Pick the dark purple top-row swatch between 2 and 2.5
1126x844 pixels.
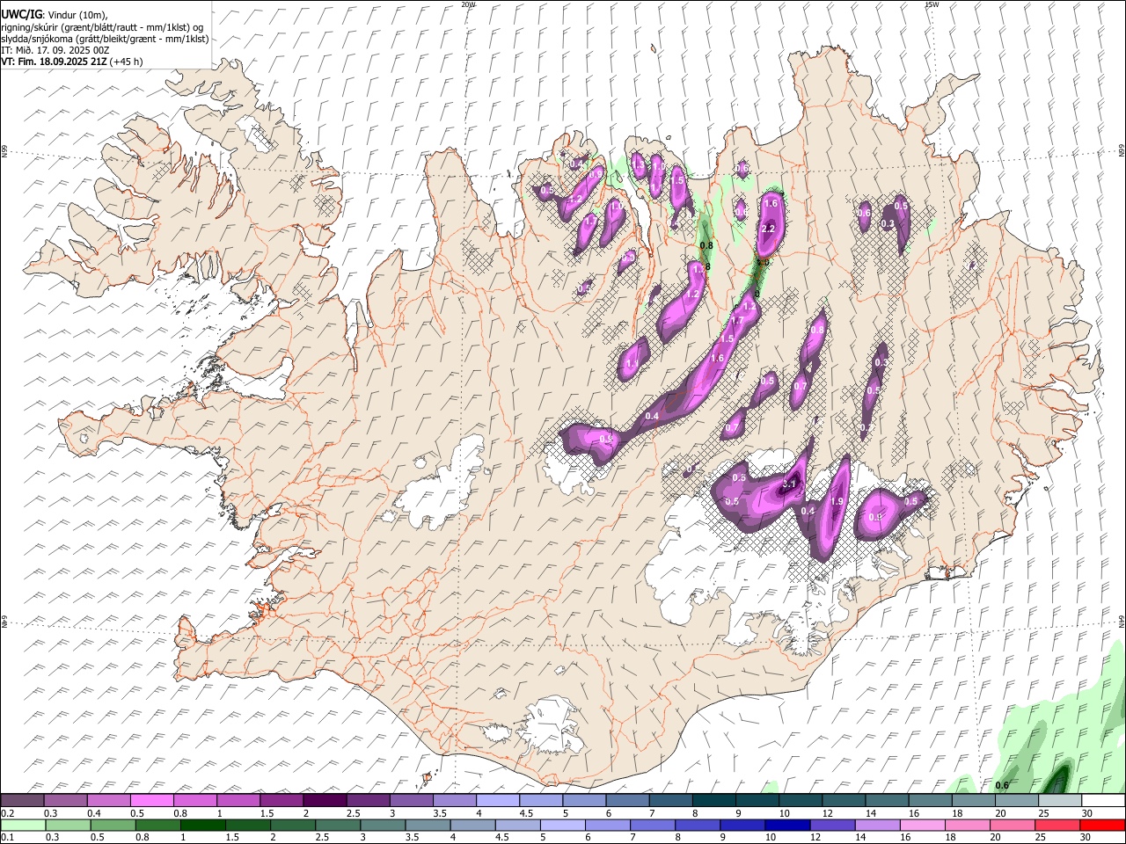pos(325,800)
